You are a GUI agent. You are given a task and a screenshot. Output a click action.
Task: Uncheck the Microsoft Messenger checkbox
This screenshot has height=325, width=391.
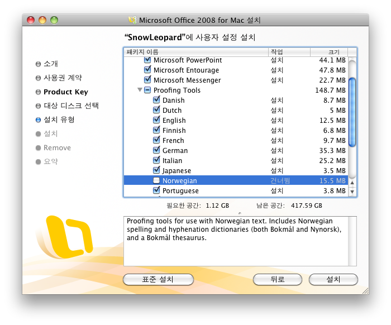(147, 80)
